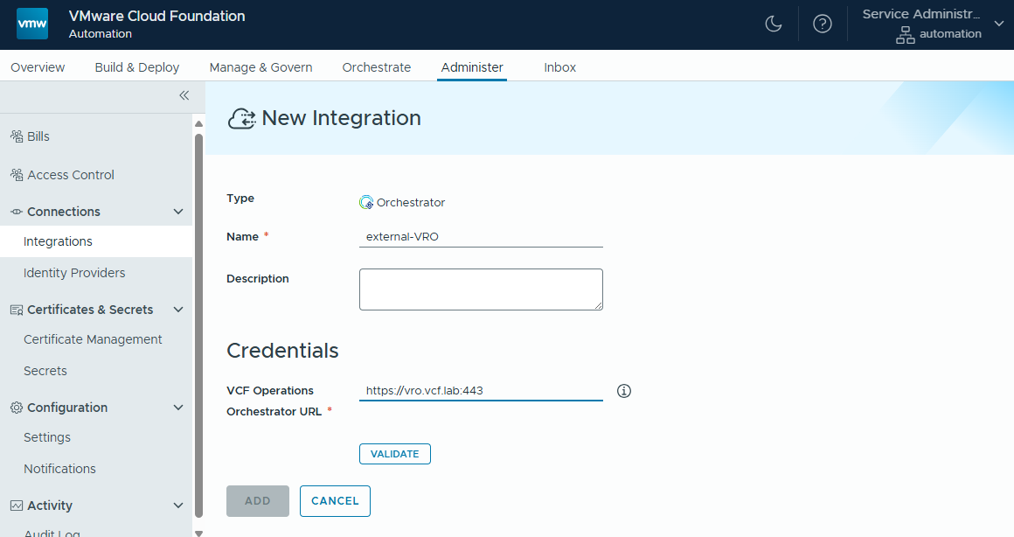1014x537 pixels.
Task: Click the Activity section label
Action: pos(50,506)
